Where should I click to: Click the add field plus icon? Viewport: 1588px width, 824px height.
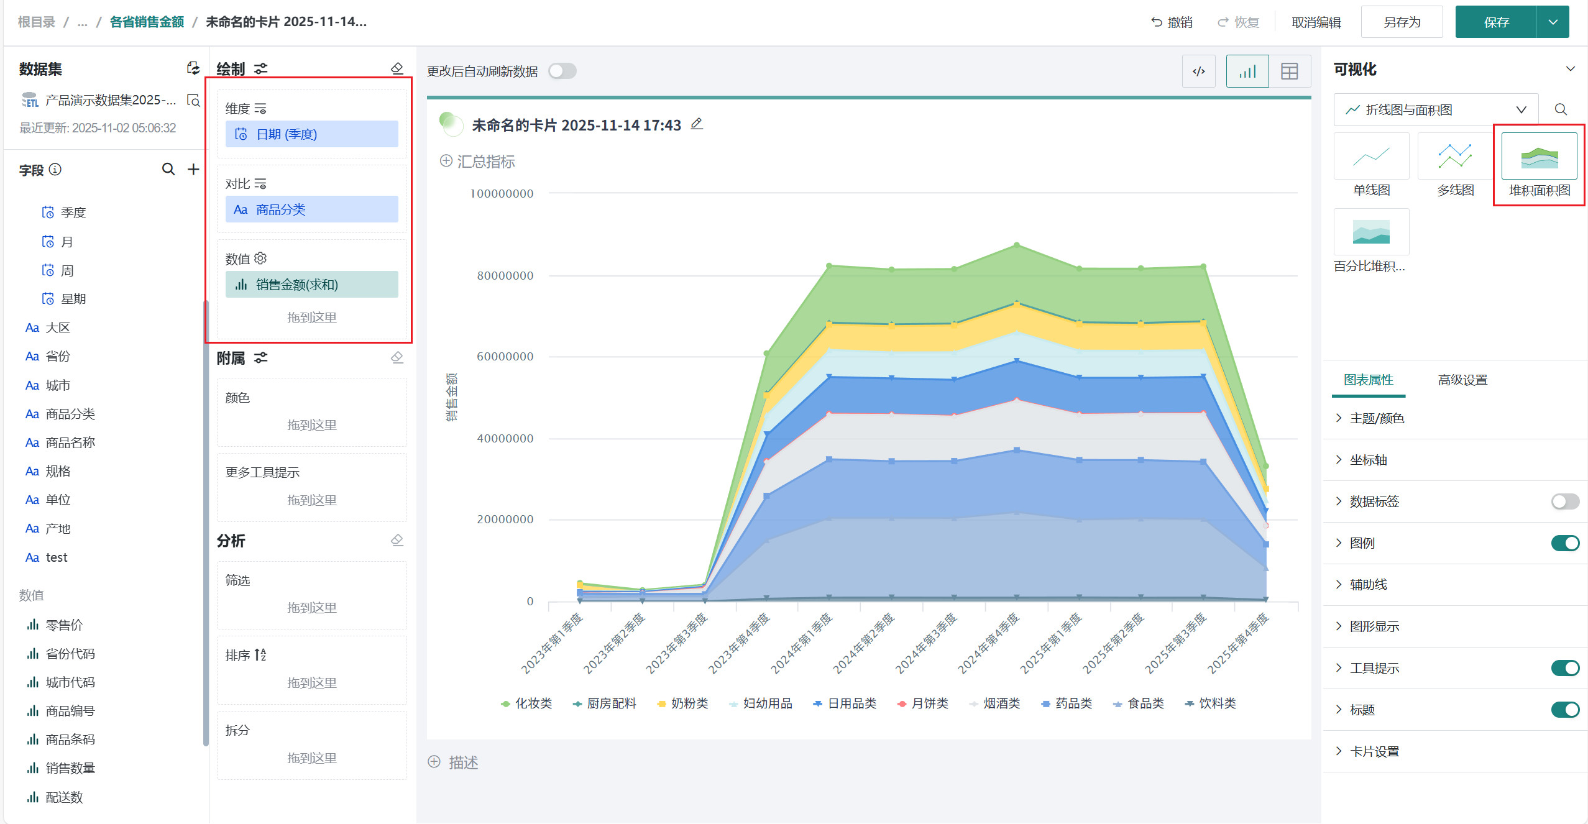pyautogui.click(x=193, y=170)
